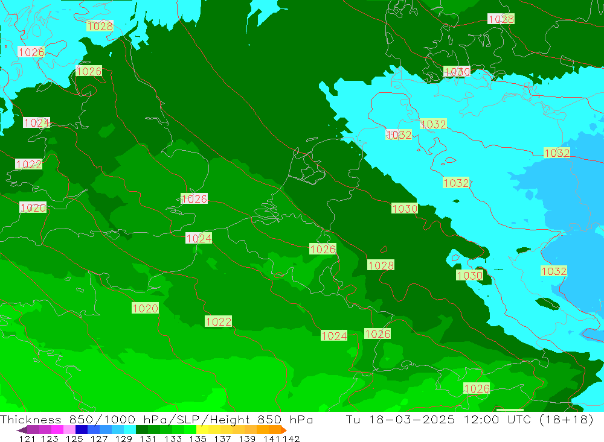Click the orange arrow at legend end
This screenshot has width=604, height=442.
284,430
